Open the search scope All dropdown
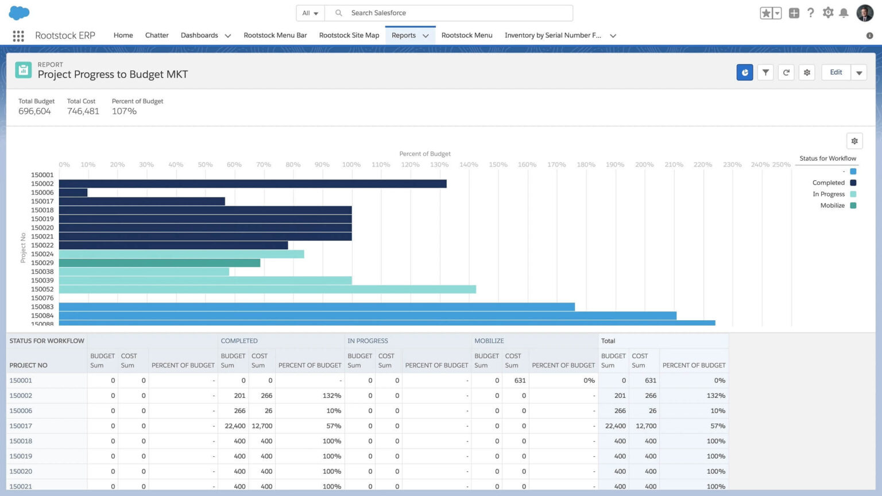This screenshot has height=496, width=882. click(310, 13)
